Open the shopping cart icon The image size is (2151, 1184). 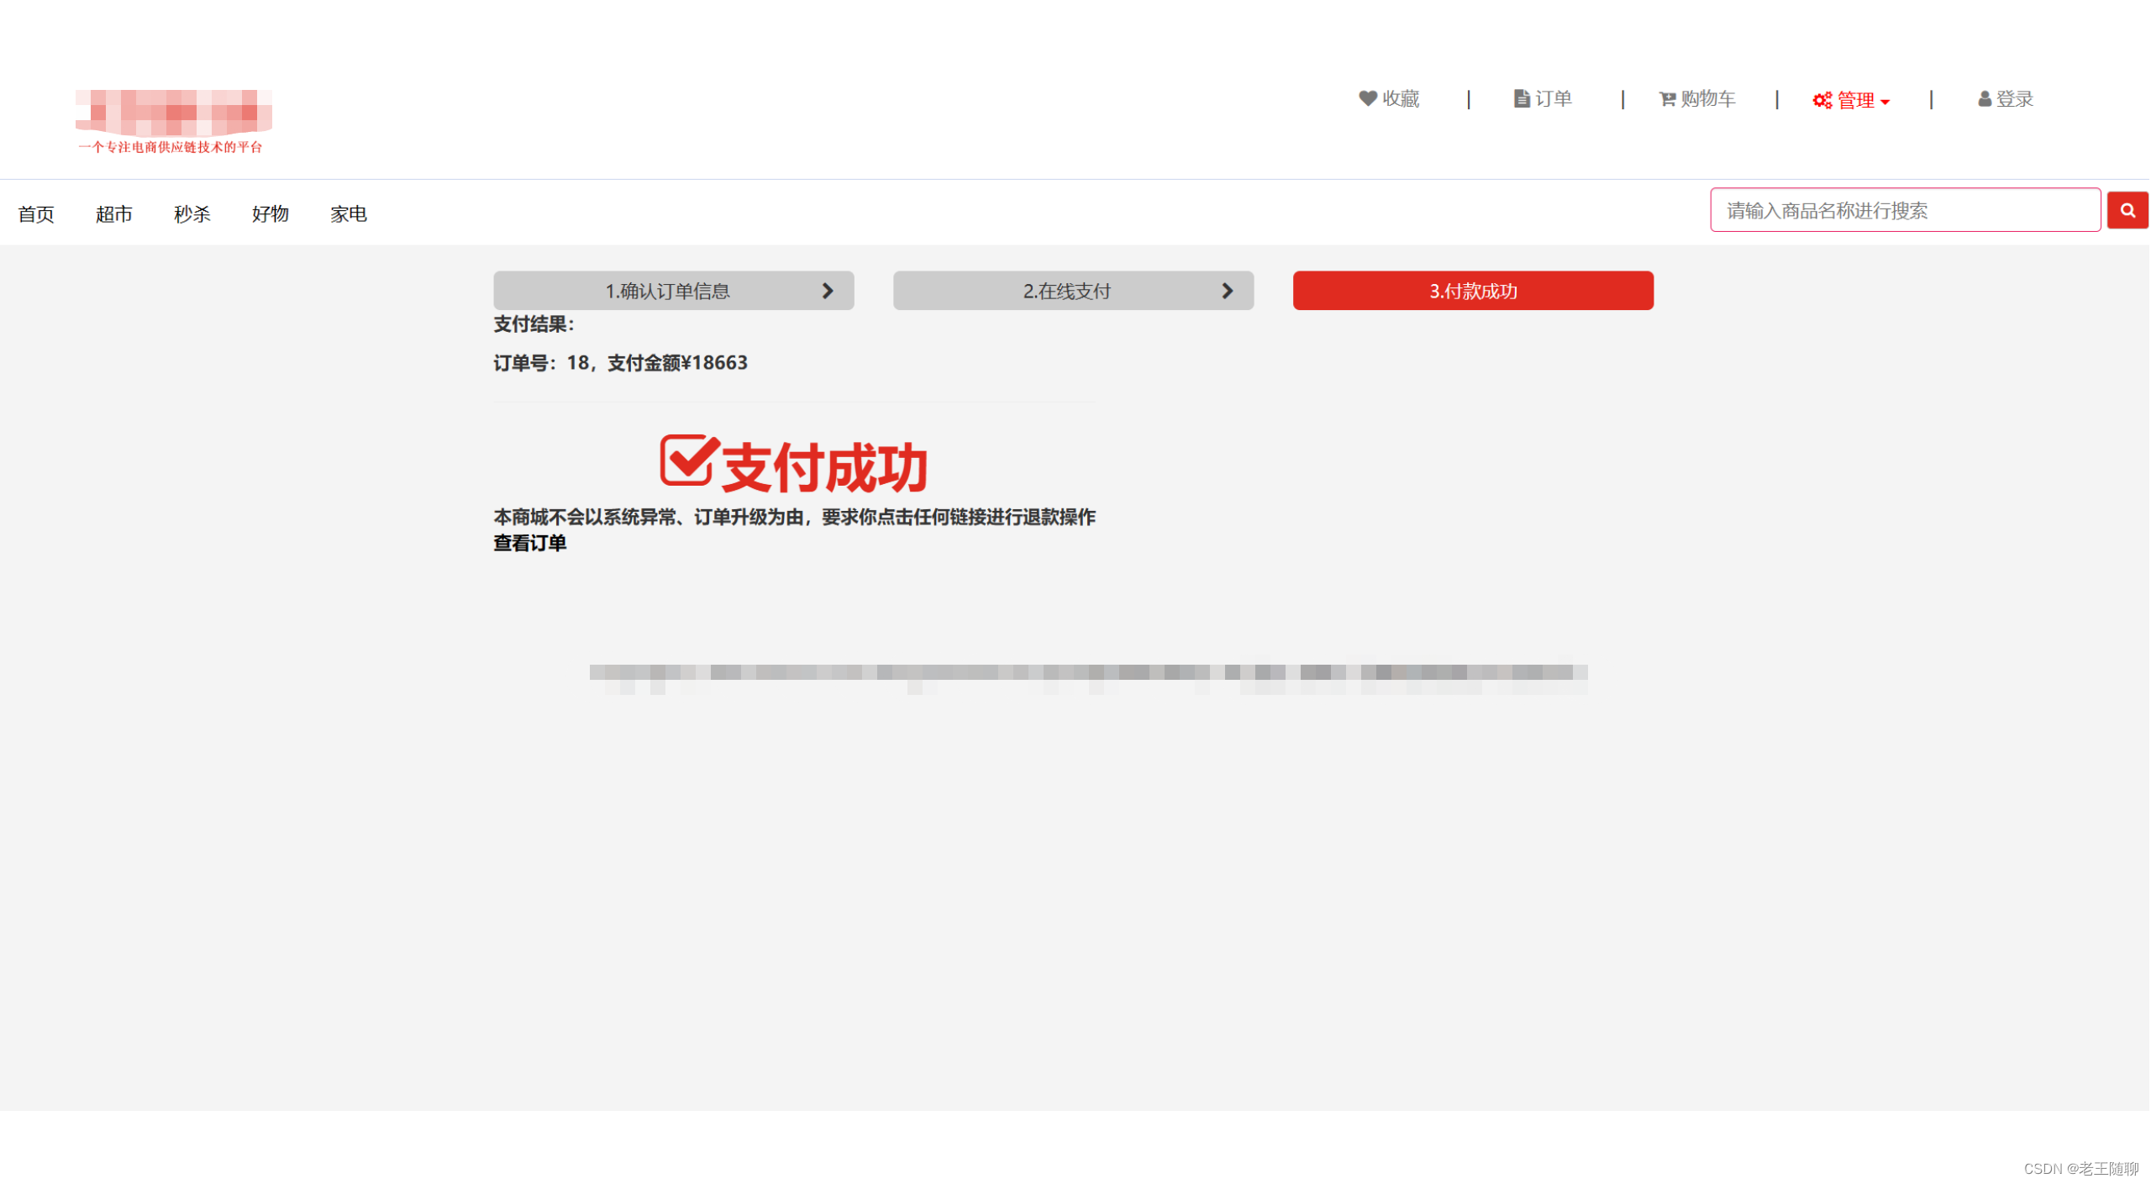1667,99
